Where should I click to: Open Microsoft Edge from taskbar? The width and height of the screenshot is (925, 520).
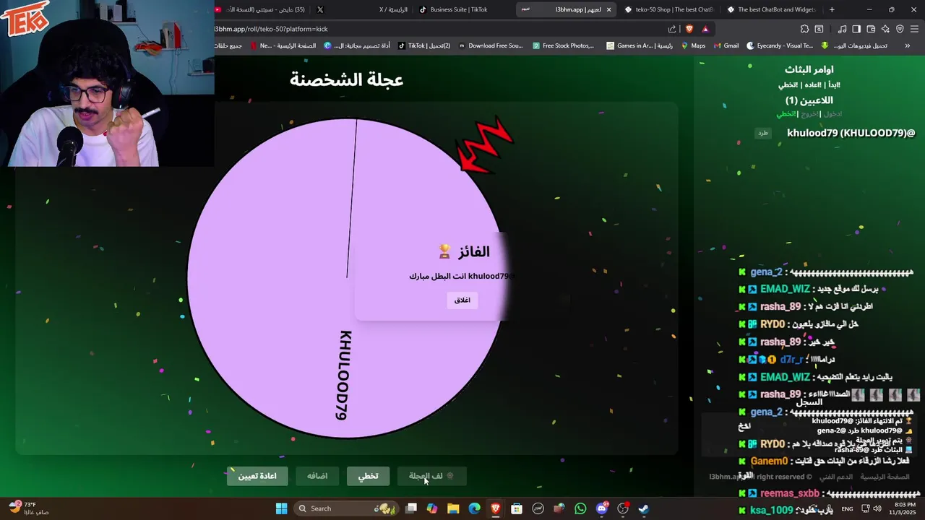pos(474,508)
